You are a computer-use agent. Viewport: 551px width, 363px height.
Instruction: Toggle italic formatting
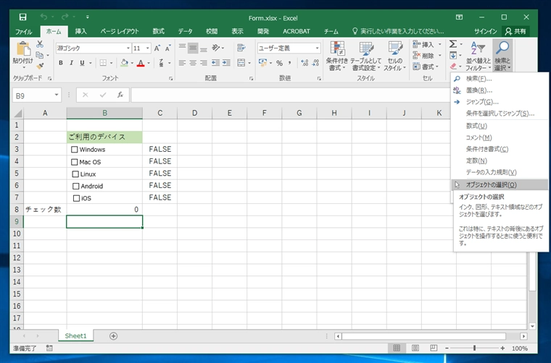tap(71, 63)
